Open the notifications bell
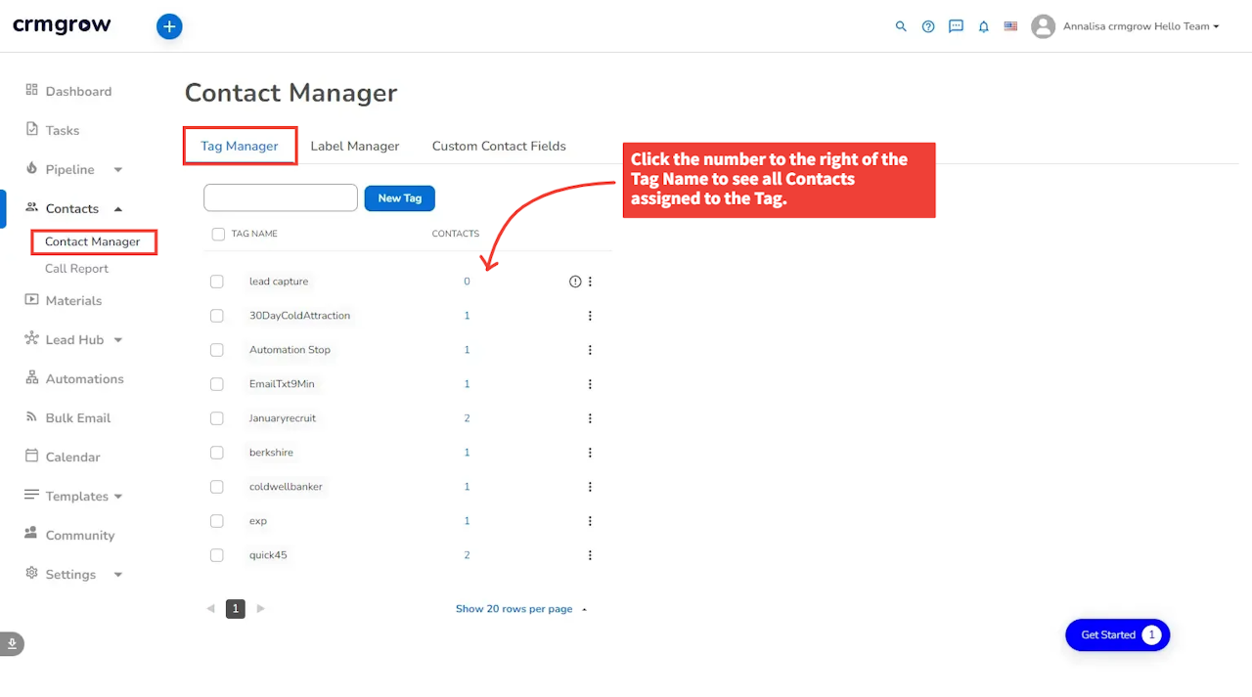The image size is (1252, 697). tap(984, 26)
